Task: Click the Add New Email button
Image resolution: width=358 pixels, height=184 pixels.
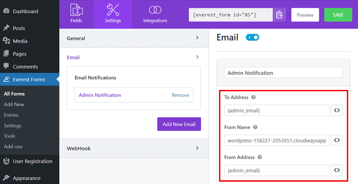Action: 179,124
